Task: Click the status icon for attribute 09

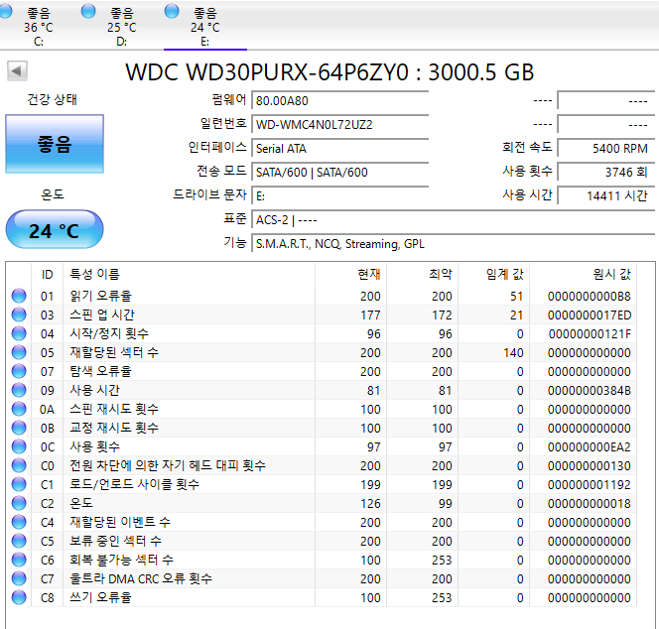Action: coord(19,390)
